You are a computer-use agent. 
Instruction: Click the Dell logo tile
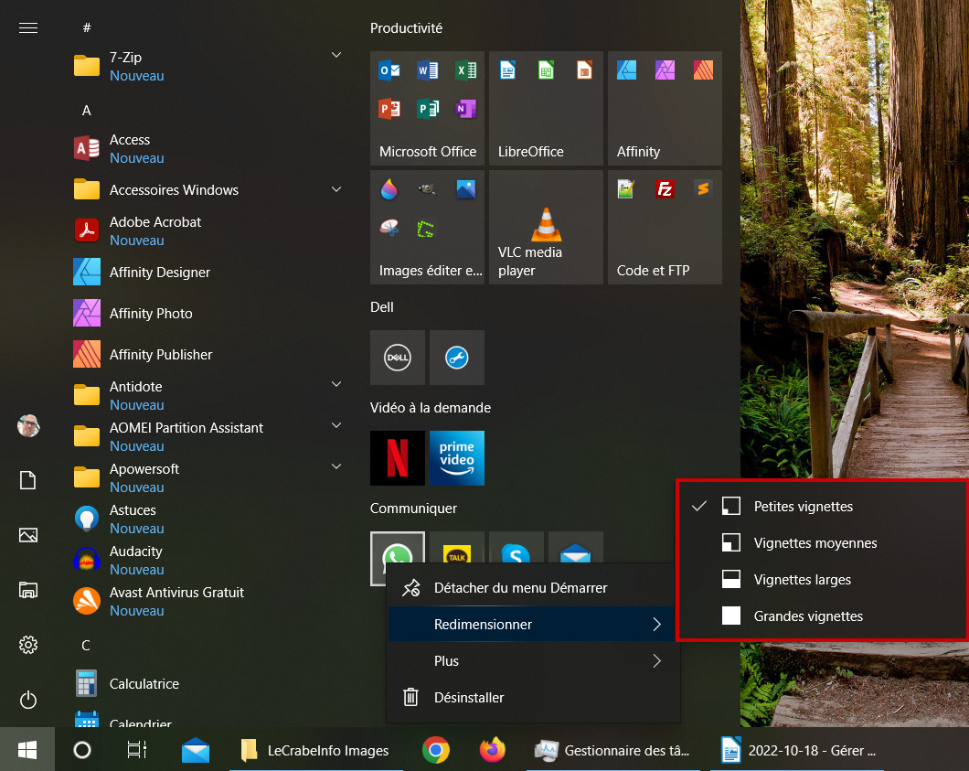(398, 358)
